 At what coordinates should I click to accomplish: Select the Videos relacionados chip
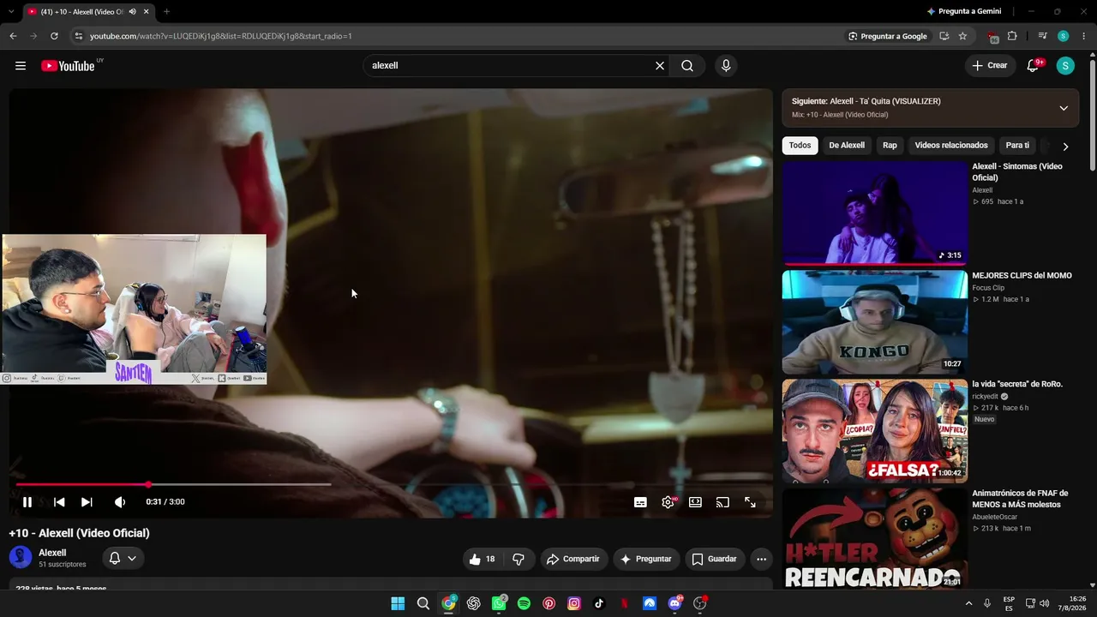point(951,146)
